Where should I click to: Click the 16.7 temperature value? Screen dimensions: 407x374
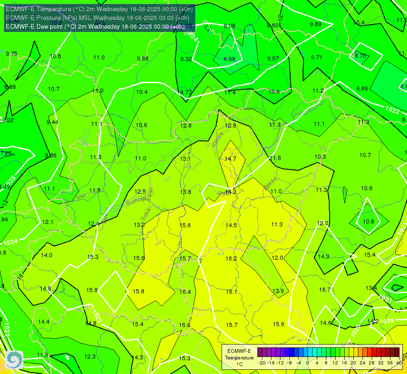click(x=325, y=290)
